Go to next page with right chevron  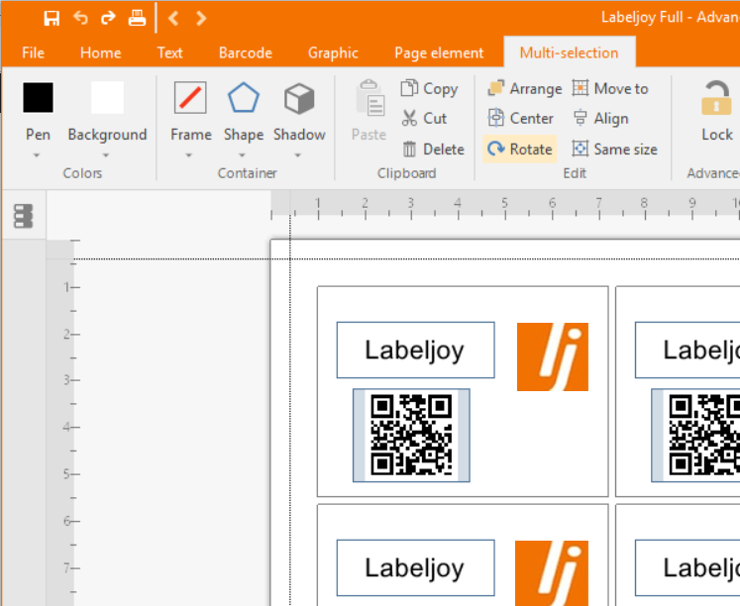[201, 19]
